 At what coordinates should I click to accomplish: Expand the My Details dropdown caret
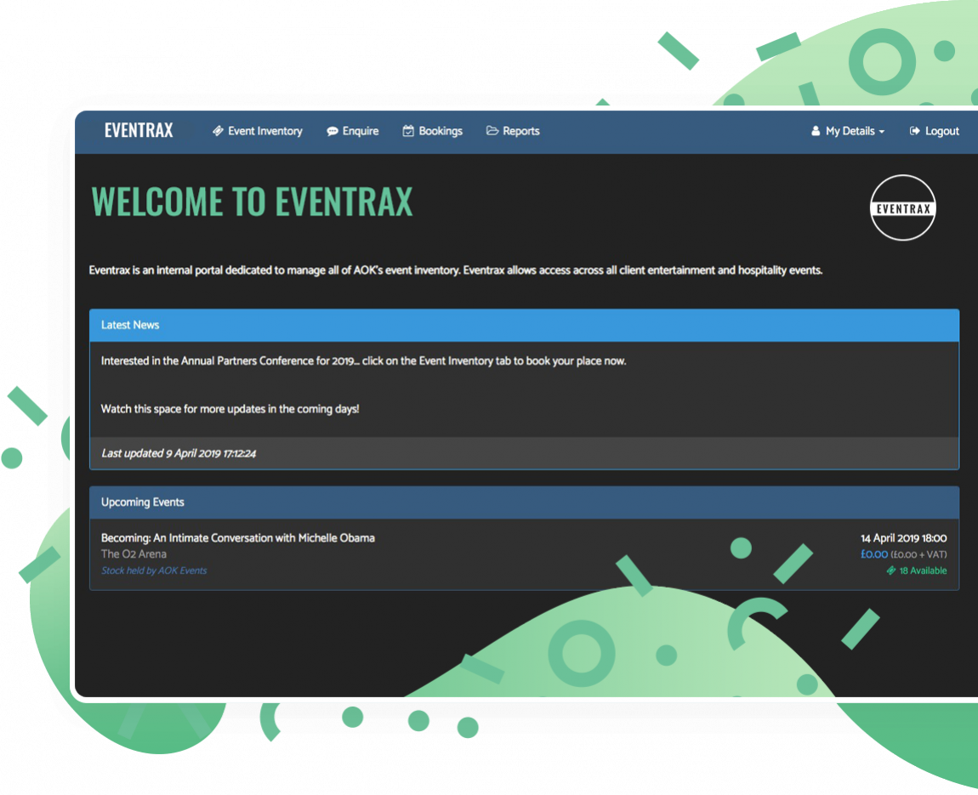click(x=881, y=132)
